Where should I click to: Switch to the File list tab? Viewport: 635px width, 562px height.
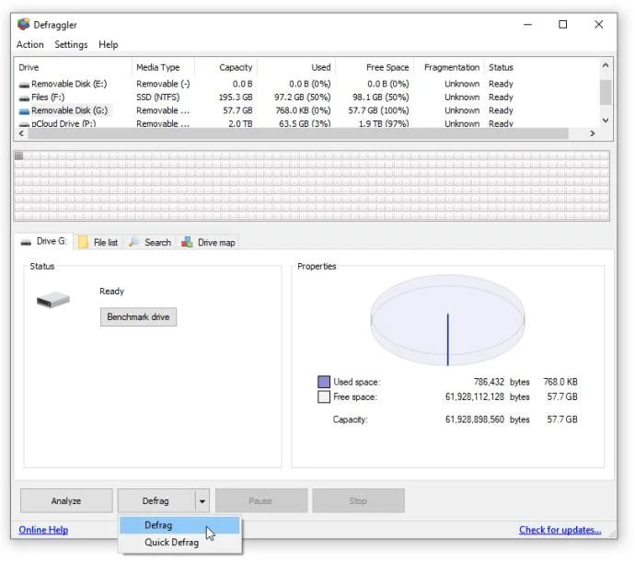click(98, 242)
